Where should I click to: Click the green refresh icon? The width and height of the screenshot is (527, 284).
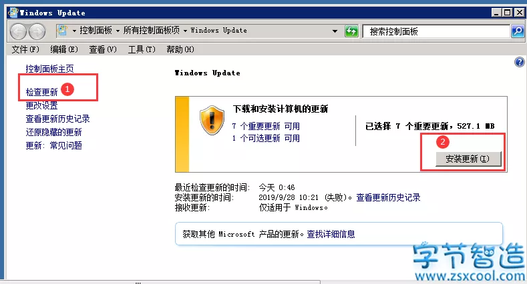351,31
